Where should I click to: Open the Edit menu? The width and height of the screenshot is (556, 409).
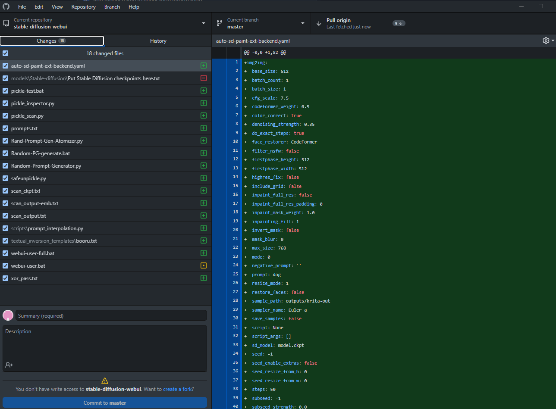[39, 7]
